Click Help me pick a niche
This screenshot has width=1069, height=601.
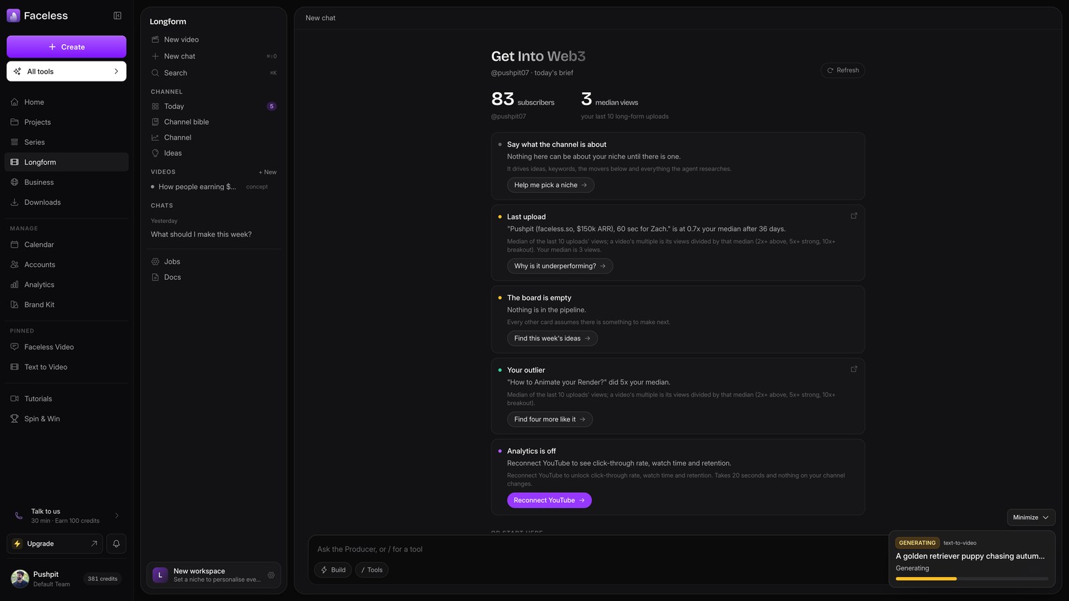[x=551, y=185]
